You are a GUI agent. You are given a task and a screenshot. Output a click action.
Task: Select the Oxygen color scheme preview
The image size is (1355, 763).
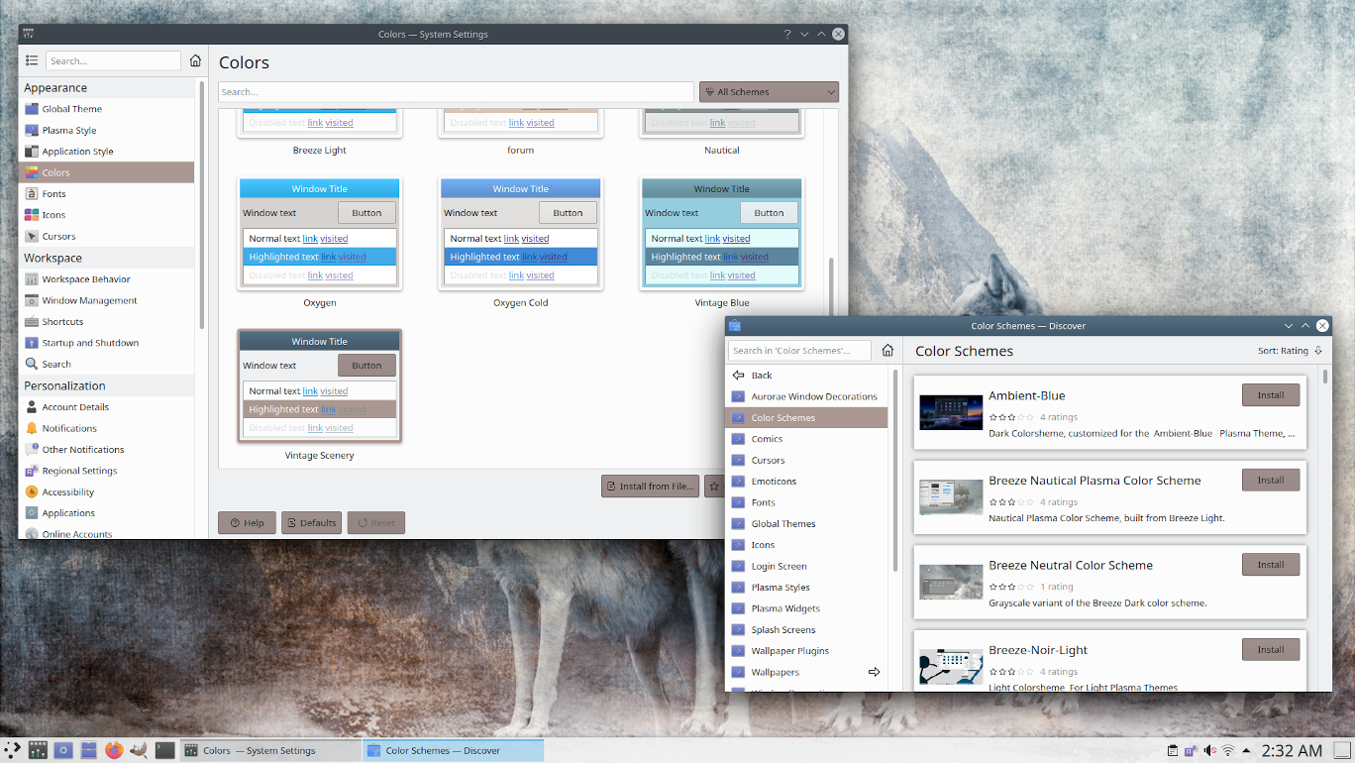tap(319, 234)
